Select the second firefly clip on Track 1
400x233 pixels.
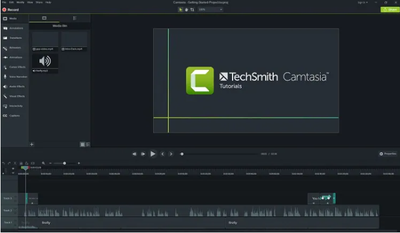(x=302, y=223)
